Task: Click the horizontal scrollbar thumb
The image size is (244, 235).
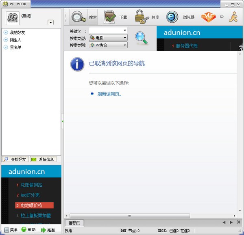Action: [130, 216]
